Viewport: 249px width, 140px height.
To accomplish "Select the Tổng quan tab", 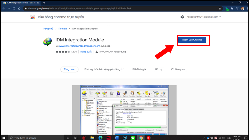I will 69,69.
